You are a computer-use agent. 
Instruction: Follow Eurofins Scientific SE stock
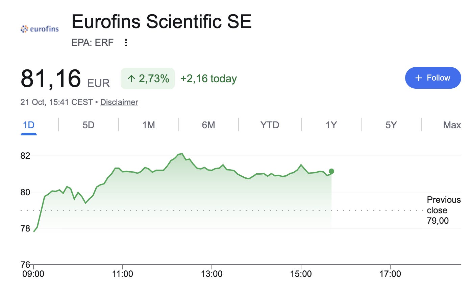click(433, 78)
